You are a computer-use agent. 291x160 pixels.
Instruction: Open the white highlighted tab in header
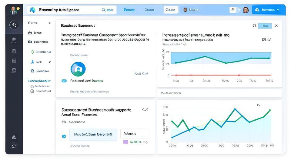click(x=171, y=10)
